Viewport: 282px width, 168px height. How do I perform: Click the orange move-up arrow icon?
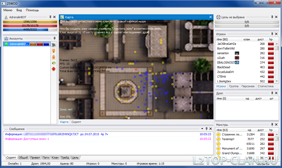54,51
